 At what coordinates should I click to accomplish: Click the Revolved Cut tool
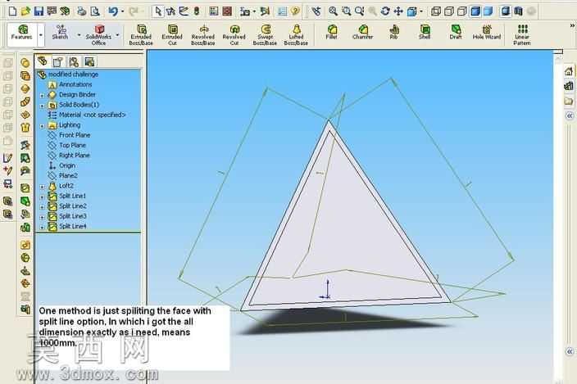234,35
